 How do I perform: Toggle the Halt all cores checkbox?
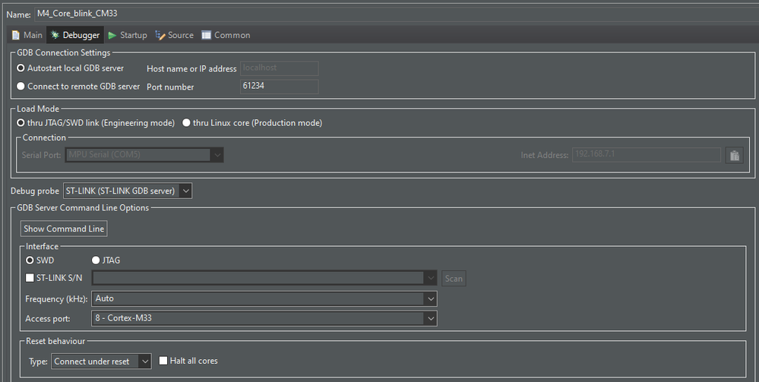click(163, 361)
